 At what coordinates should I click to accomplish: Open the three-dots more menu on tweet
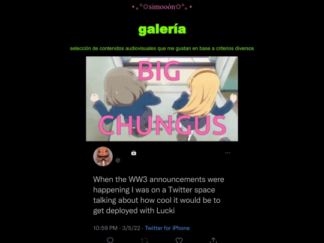click(227, 153)
